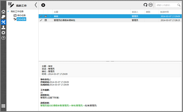This screenshot has height=112, width=183.
Task: Click the 我的工作 checklist pencil icon
Action: tap(11, 5)
